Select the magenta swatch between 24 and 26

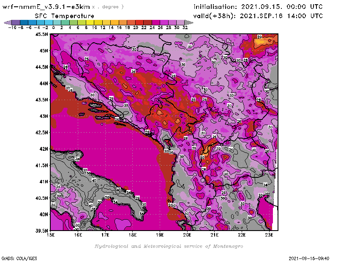pyautogui.click(x=155, y=22)
